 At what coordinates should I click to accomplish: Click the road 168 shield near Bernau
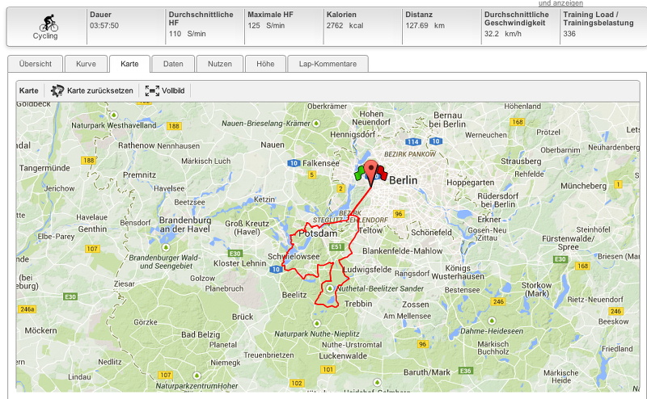point(517,122)
